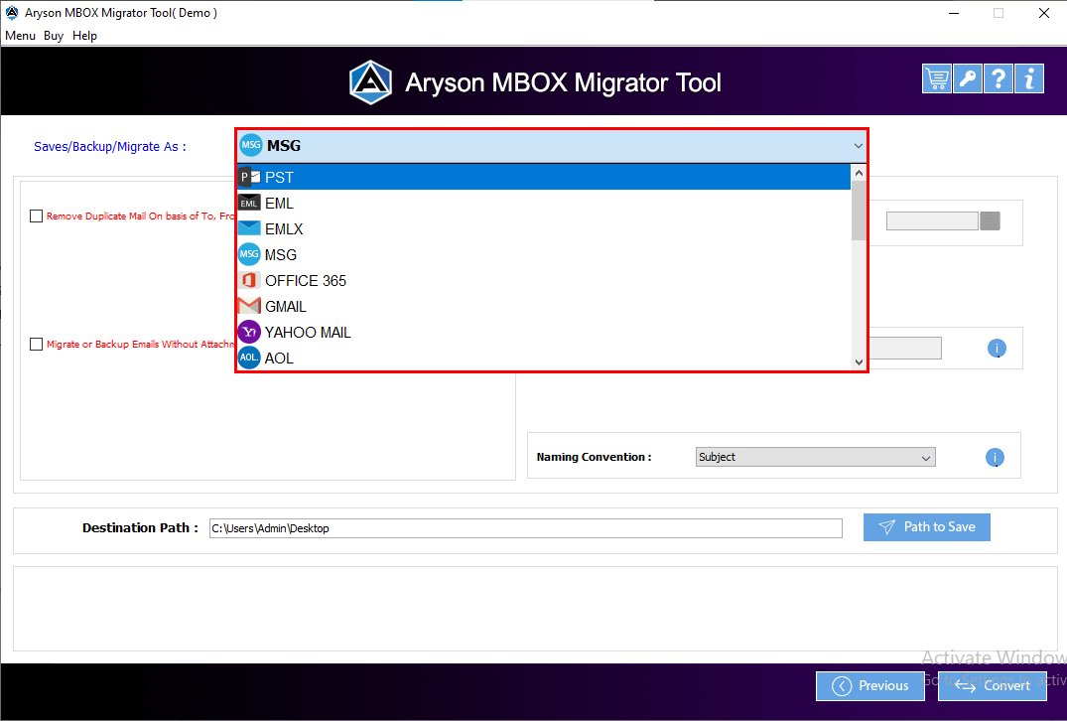The height and width of the screenshot is (721, 1067).
Task: Toggle Migrate or Backup Emails Without Attachments
Action: click(x=36, y=344)
